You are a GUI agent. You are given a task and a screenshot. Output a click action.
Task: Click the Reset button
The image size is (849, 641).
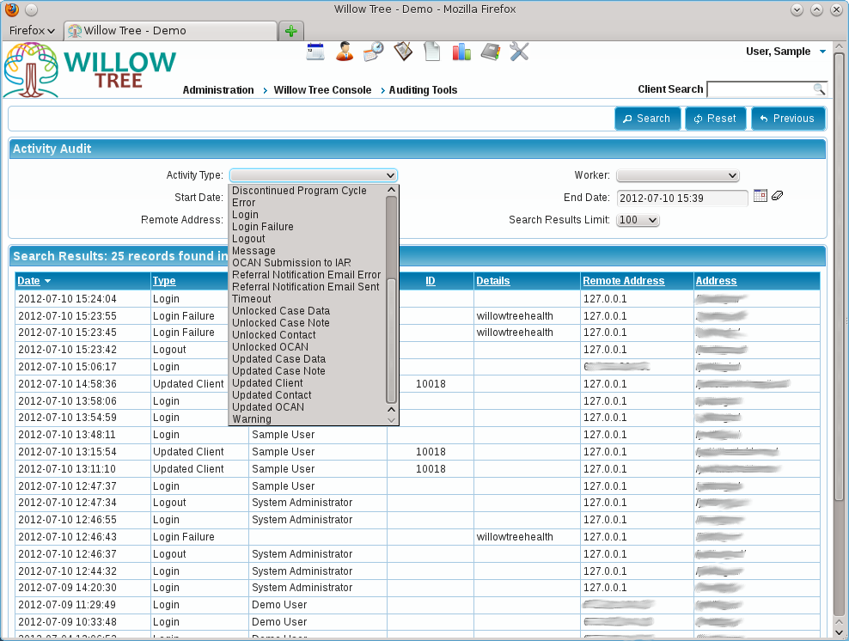(x=715, y=119)
